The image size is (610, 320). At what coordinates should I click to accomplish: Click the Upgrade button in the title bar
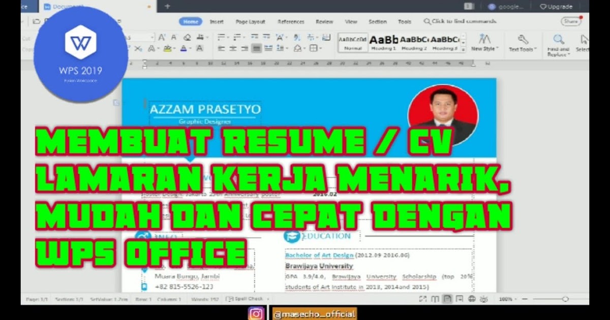click(556, 7)
